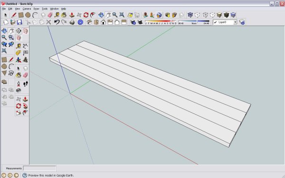Toggle Display Section Planes icon

[25, 31]
